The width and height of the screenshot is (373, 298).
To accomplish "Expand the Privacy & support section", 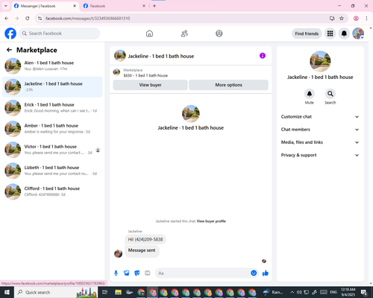I will [320, 155].
